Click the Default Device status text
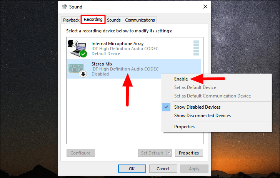 pos(106,54)
